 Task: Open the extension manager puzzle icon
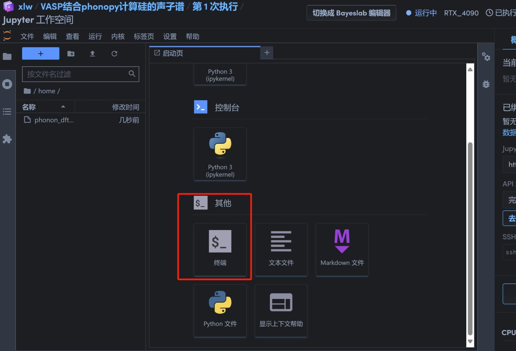pos(7,139)
